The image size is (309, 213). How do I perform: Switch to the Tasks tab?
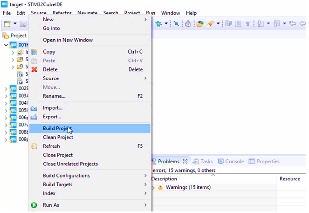point(203,162)
